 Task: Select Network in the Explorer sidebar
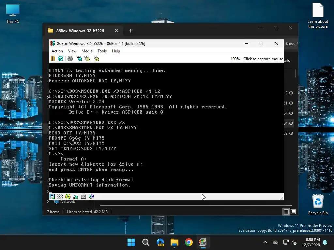(x=68, y=201)
